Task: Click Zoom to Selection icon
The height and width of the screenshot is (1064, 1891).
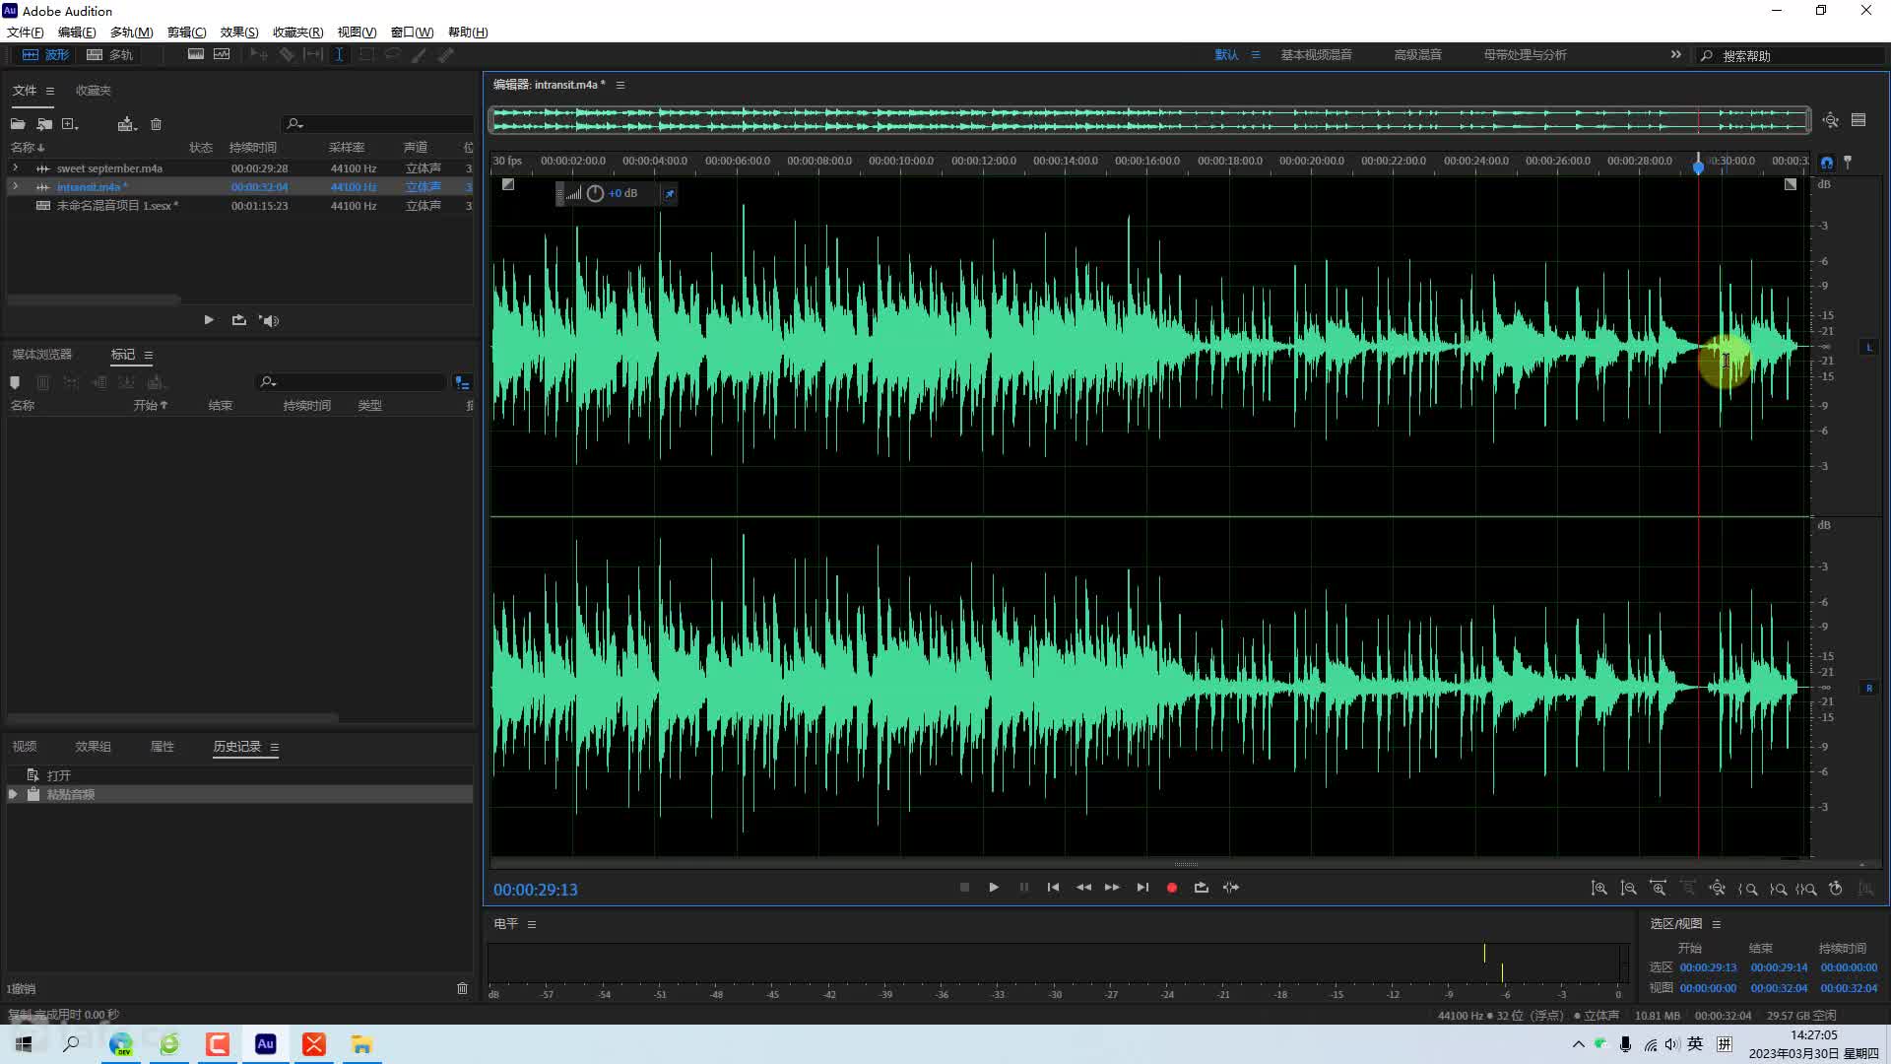Action: (x=1806, y=889)
